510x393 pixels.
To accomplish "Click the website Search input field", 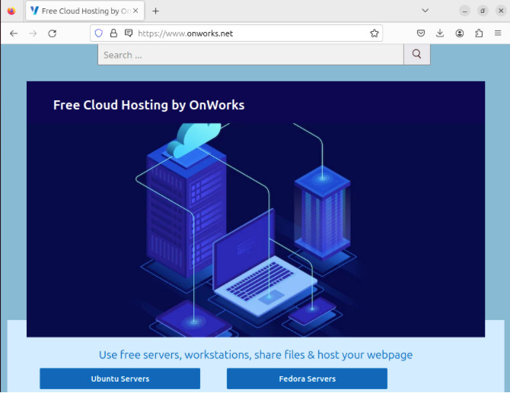I will pos(250,55).
